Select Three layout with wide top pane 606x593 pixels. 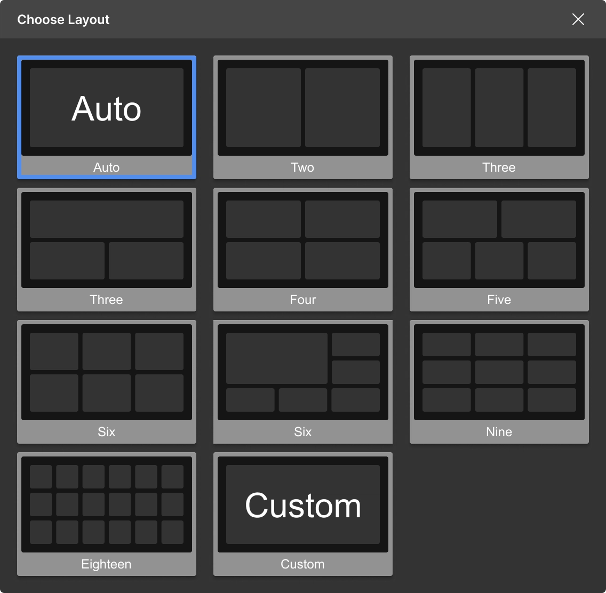[x=107, y=240]
